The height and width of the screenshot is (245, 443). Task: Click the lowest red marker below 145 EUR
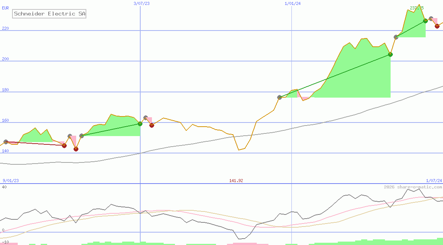coord(76,149)
